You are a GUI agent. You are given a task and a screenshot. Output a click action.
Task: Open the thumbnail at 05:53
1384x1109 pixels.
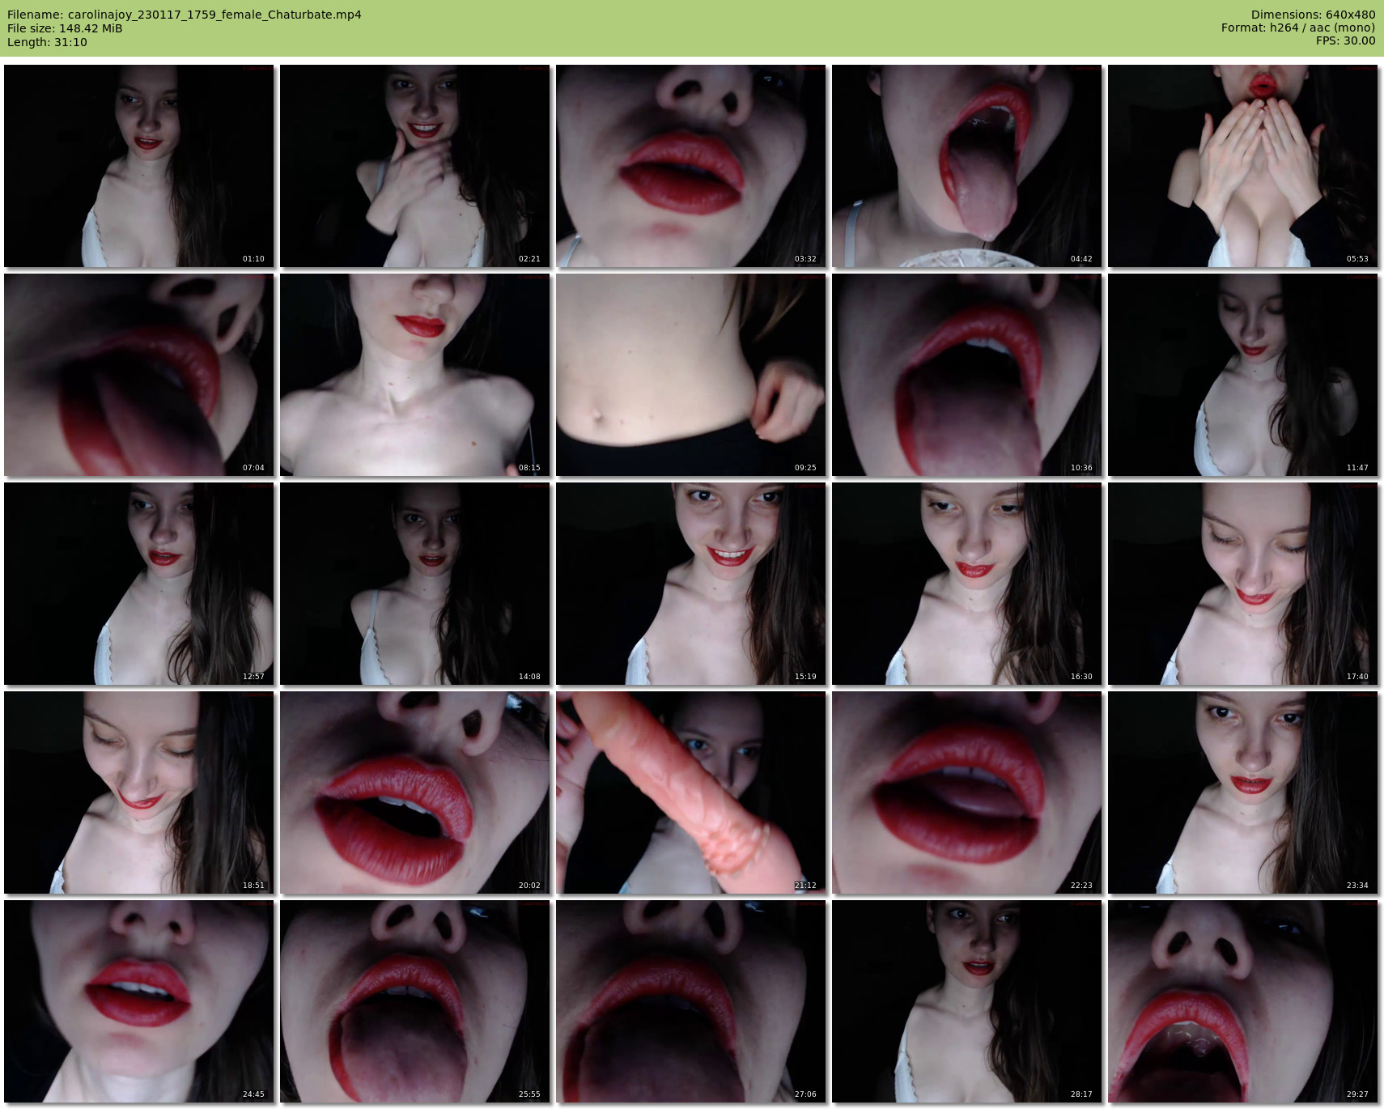(x=1242, y=166)
